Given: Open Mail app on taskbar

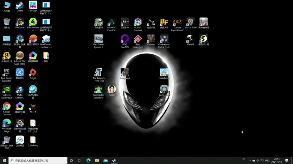Looking at the screenshot, I should coord(105,160).
